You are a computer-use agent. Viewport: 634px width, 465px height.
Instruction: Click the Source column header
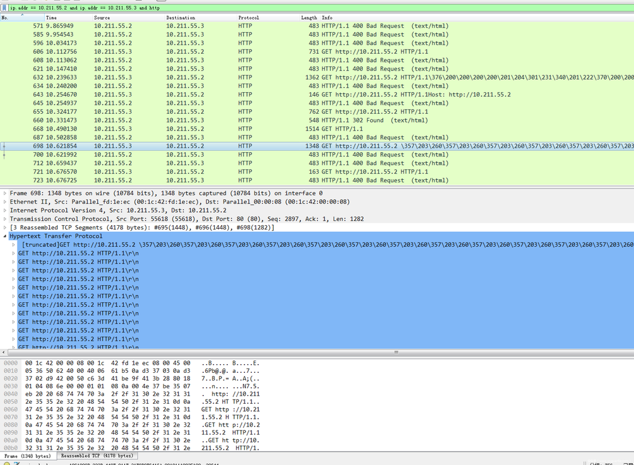102,18
